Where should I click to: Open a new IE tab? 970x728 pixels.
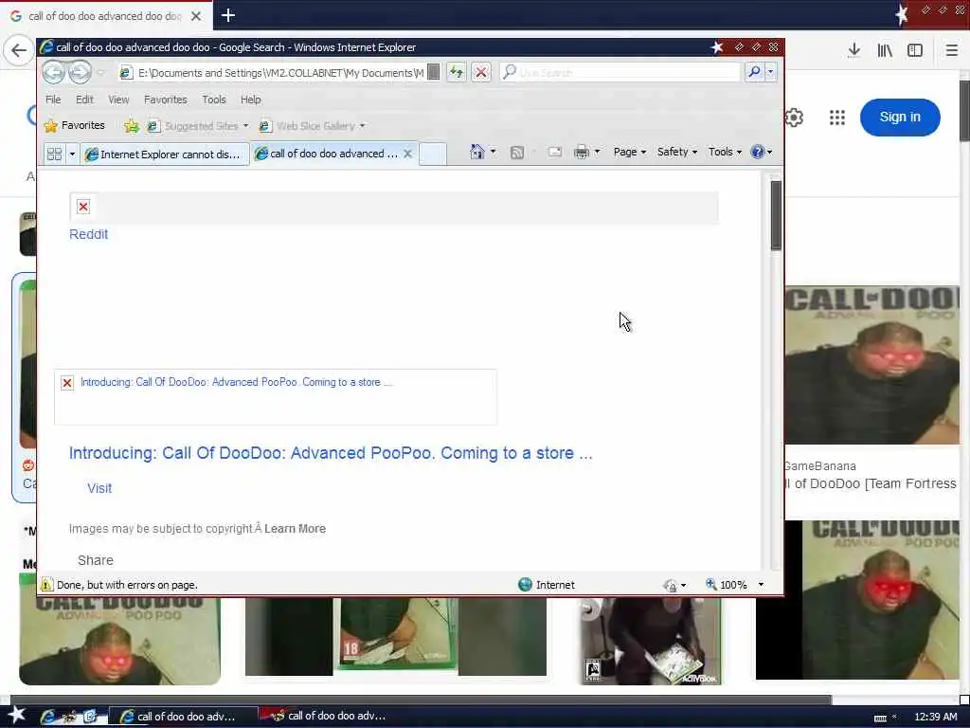(432, 154)
